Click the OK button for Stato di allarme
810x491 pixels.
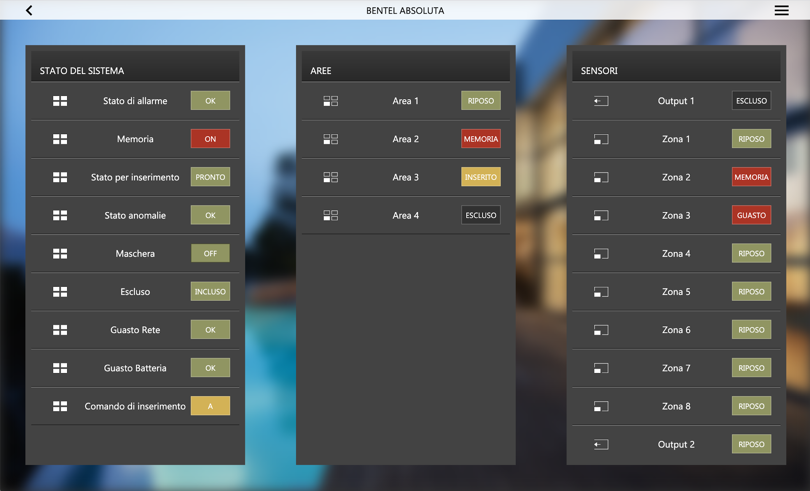coord(210,101)
